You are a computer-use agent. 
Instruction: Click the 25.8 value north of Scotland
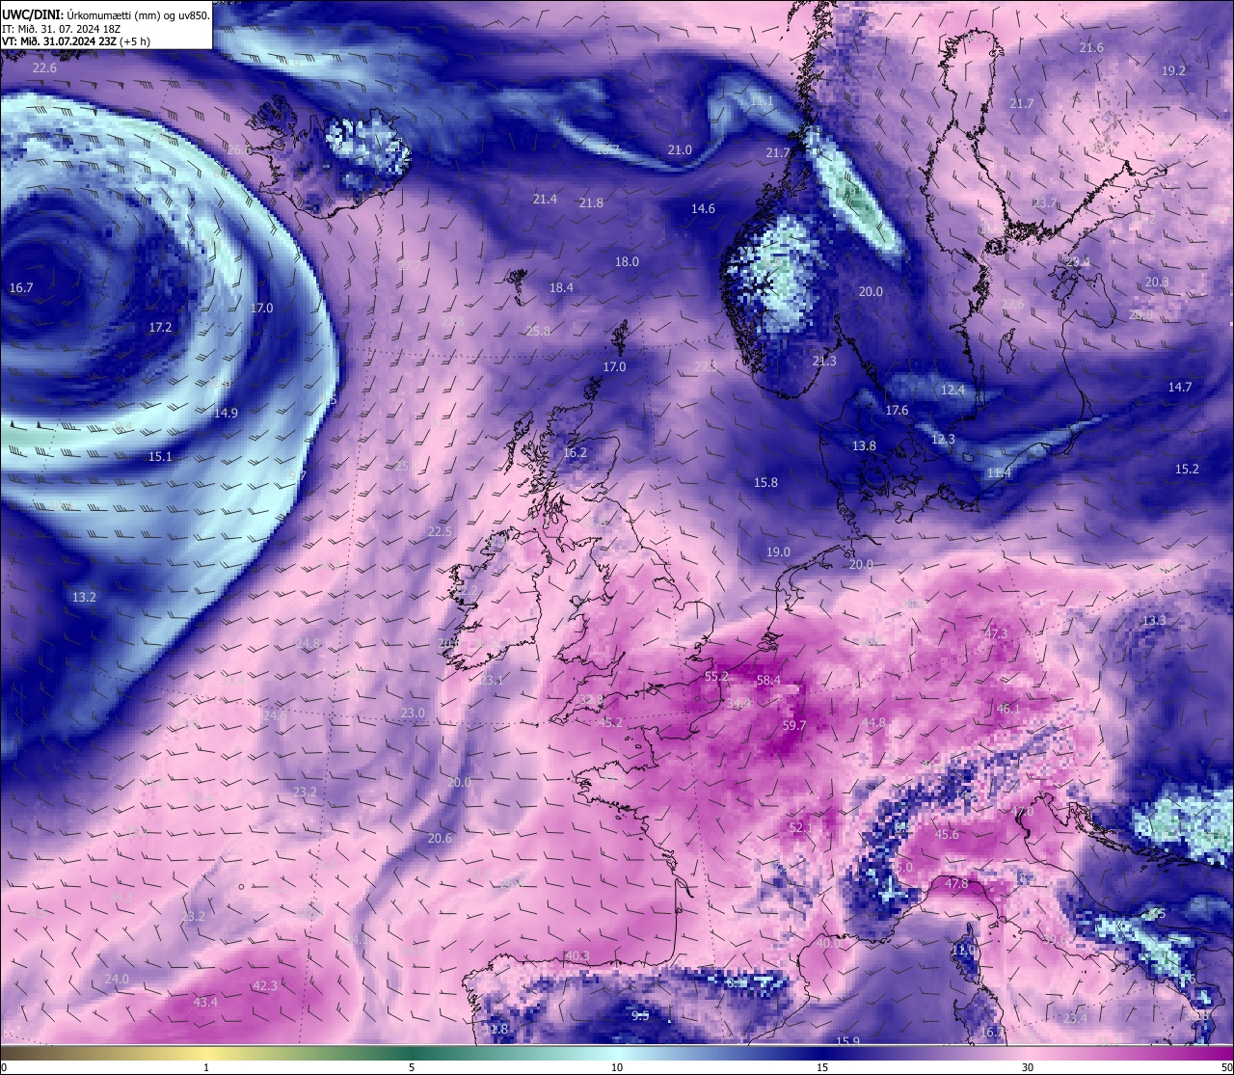coord(538,332)
